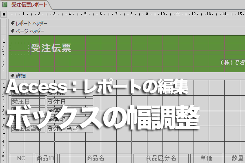The height and width of the screenshot is (163, 245).
Task: Click the horizontal ruler at mark 5
Action: [x=85, y=14]
